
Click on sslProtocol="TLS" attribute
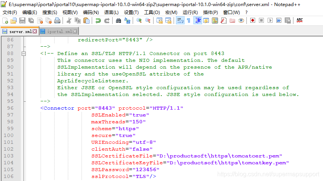click(120, 176)
